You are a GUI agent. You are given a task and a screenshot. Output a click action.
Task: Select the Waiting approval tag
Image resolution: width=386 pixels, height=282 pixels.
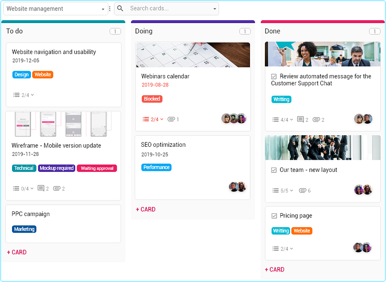(x=97, y=168)
